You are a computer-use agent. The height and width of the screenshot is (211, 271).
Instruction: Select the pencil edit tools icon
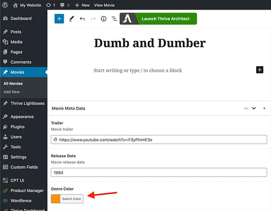71,19
